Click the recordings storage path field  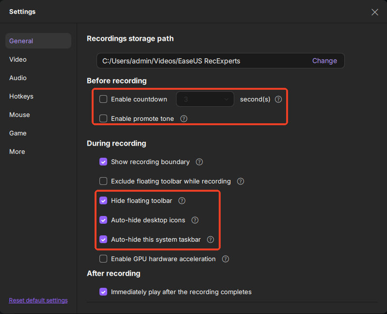pos(220,61)
